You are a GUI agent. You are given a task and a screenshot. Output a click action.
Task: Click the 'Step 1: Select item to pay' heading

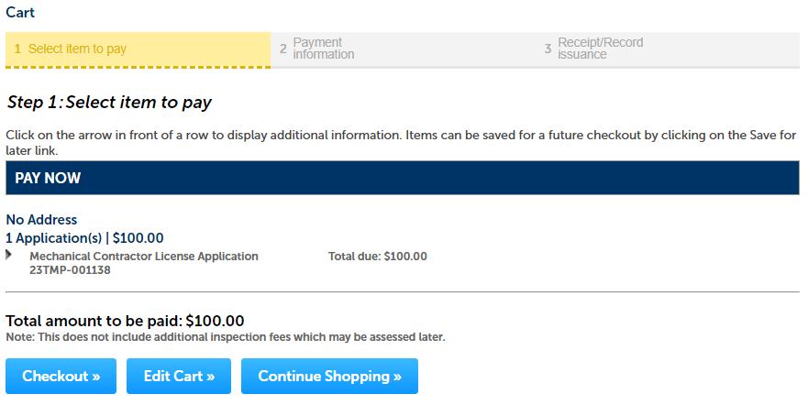[109, 102]
